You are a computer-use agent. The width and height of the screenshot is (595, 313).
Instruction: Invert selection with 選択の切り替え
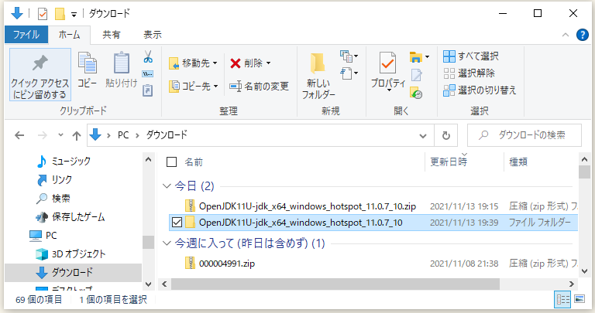[480, 90]
